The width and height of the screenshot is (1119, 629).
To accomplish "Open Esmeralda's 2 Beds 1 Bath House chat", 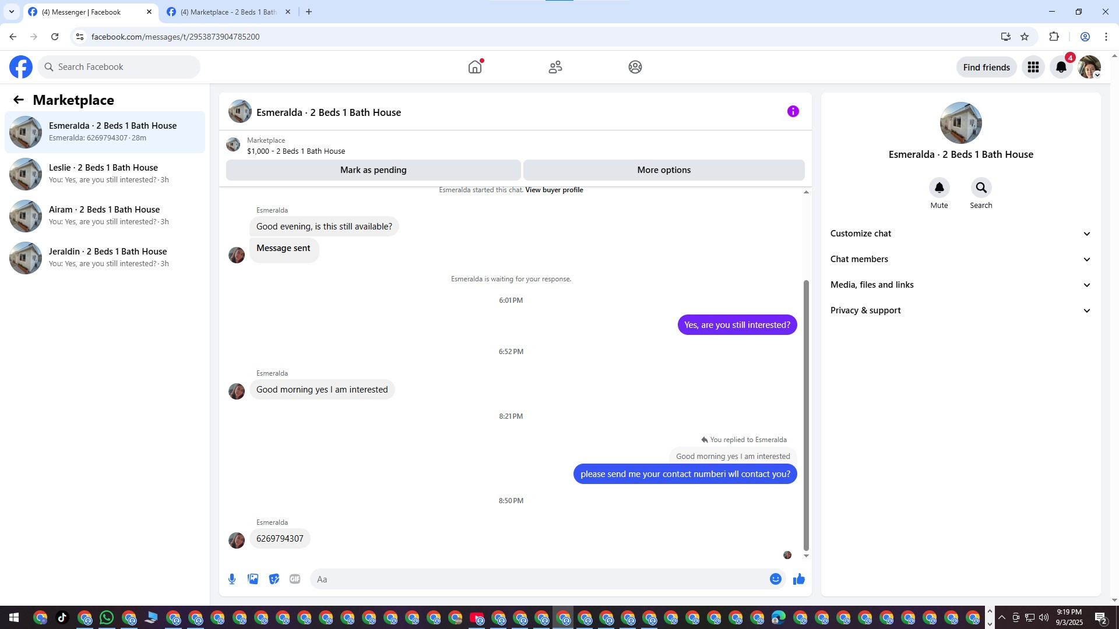I will 105,132.
